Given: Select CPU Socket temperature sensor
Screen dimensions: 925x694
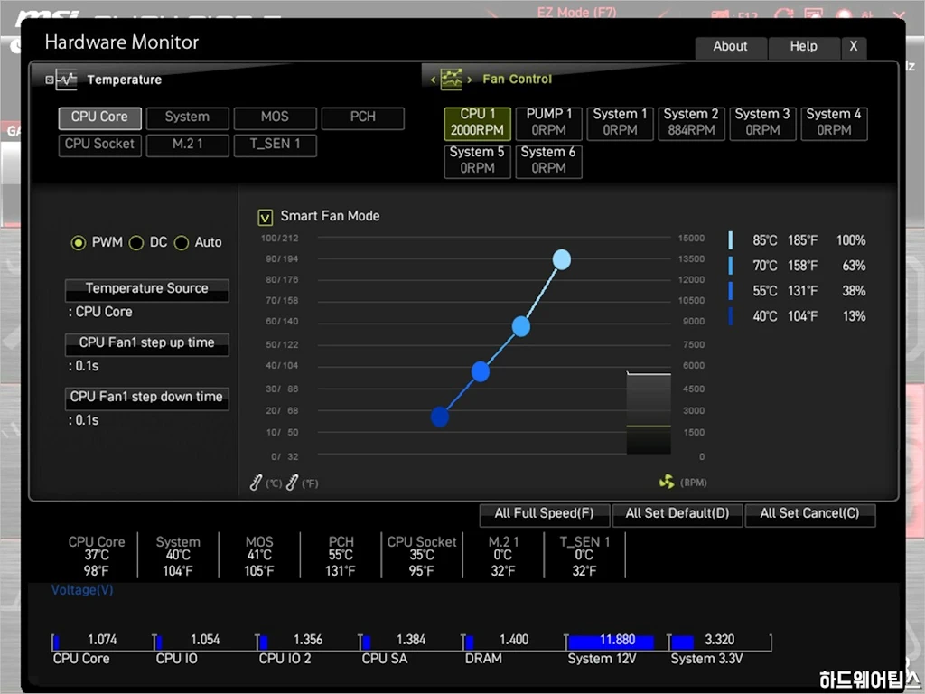Looking at the screenshot, I should click(x=99, y=145).
